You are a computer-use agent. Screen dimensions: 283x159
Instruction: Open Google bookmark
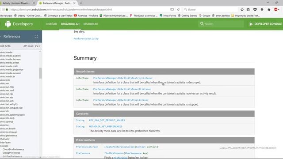pyautogui.click(x=205, y=16)
